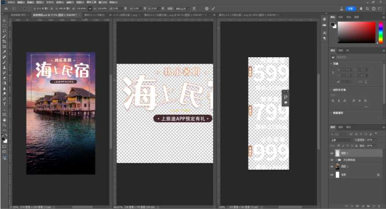Commit the transform with the checkmark
This screenshot has height=209, width=386.
213,8
